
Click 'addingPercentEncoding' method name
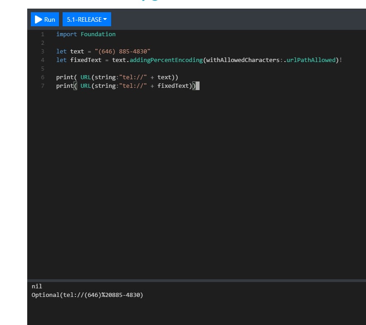click(x=166, y=60)
